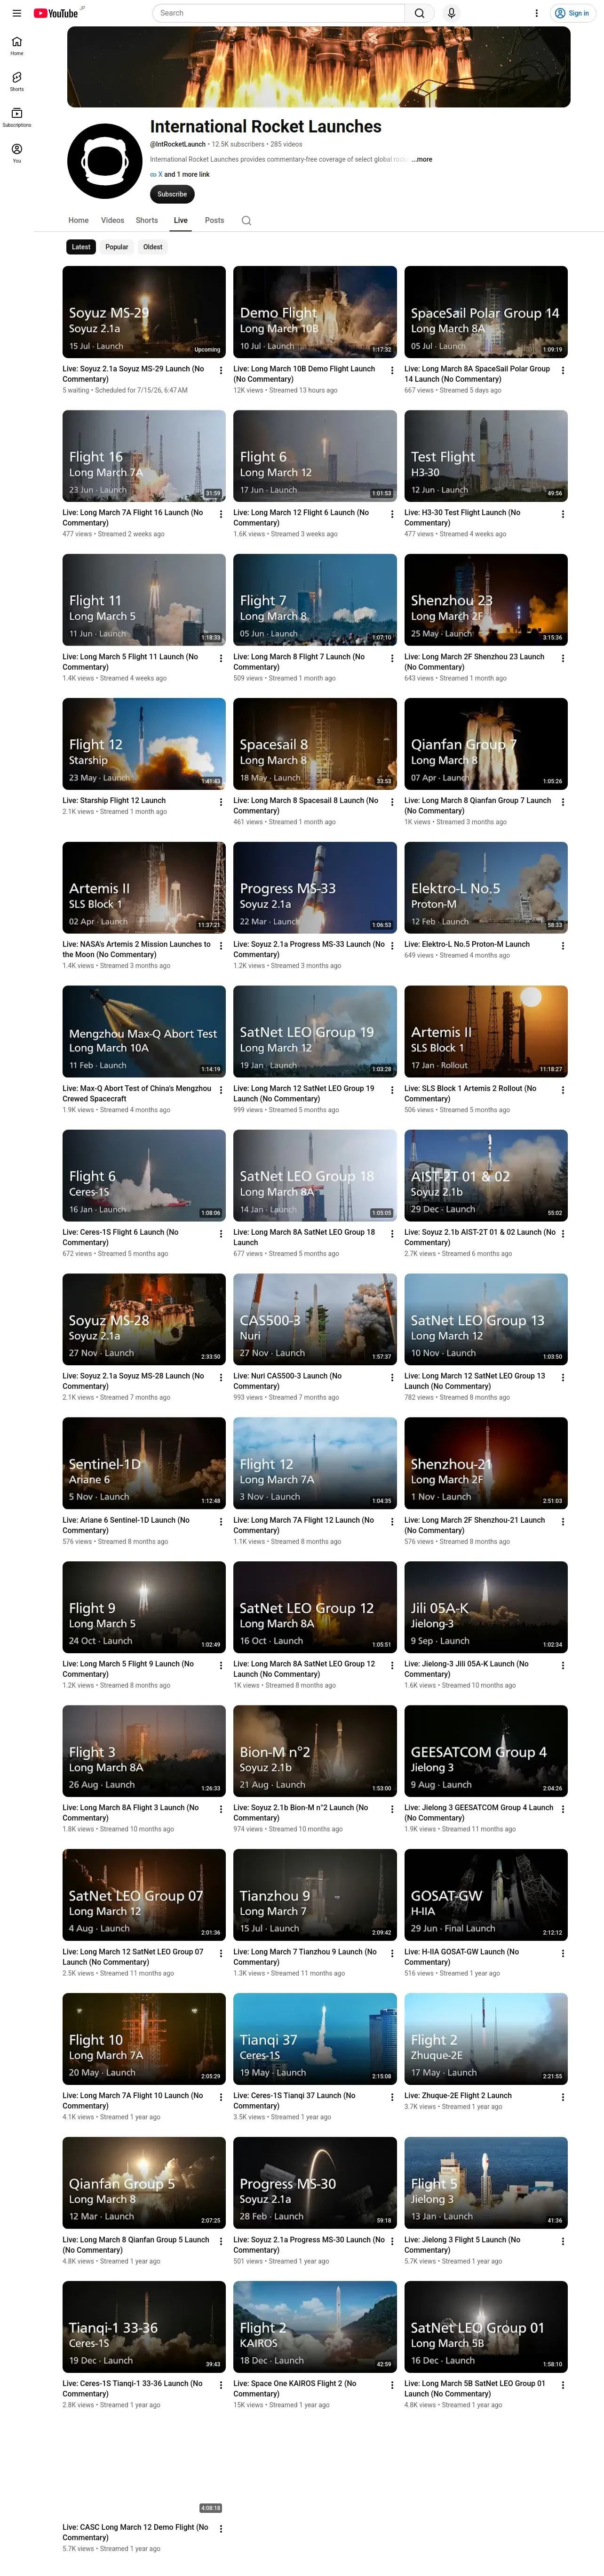This screenshot has width=604, height=2576.
Task: Open title link "Live: Starship Flight 12 Launch"
Action: 115,801
